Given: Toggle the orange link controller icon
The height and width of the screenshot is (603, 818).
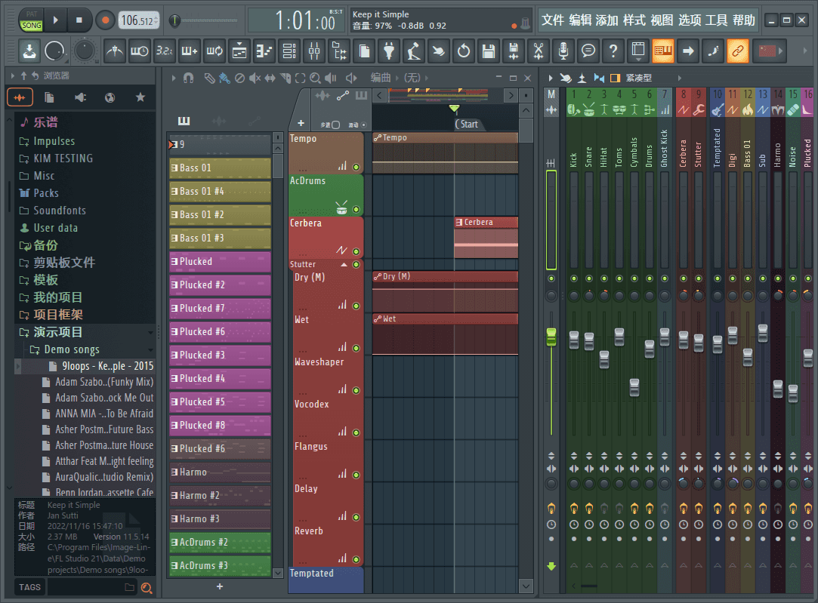Looking at the screenshot, I should point(738,51).
